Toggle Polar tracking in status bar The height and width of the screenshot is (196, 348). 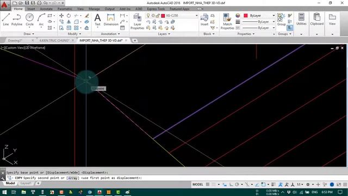[x=237, y=184]
